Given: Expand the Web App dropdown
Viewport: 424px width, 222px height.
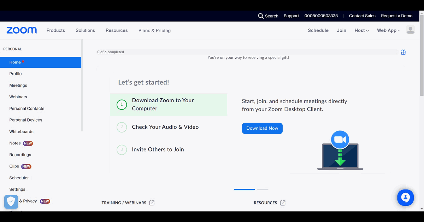Looking at the screenshot, I should [389, 31].
